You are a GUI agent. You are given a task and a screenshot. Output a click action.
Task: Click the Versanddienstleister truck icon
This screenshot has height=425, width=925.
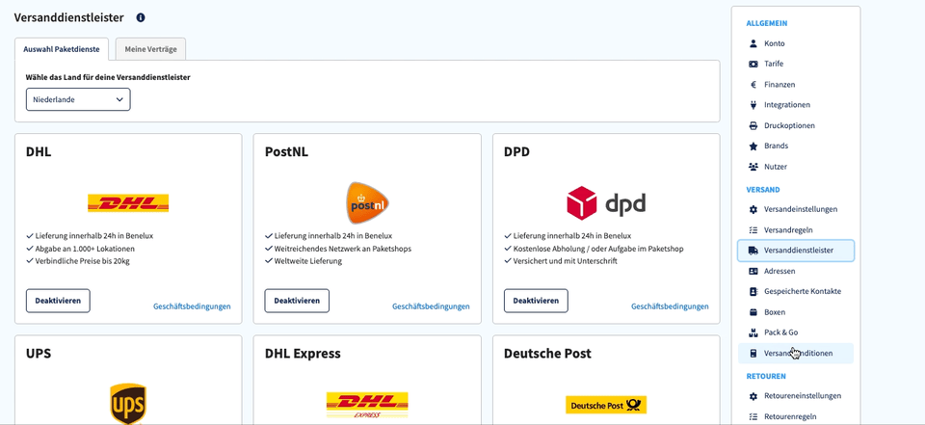(x=753, y=251)
